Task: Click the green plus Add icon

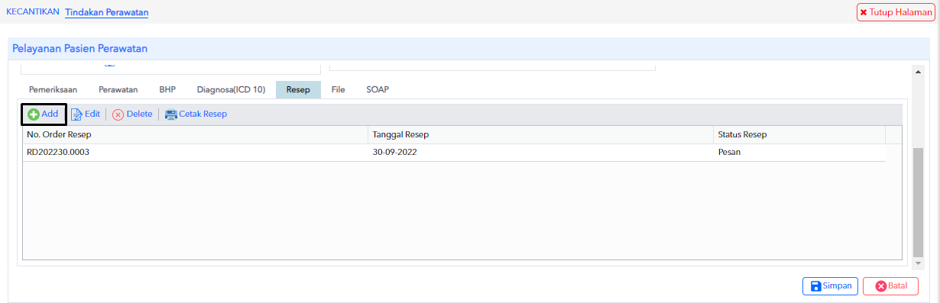Action: [34, 114]
